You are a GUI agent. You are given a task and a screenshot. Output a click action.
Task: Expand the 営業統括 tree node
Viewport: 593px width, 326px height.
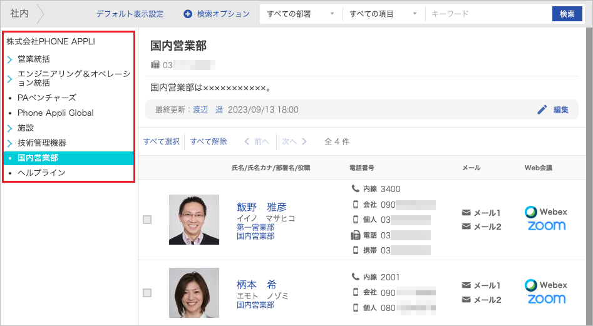10,59
